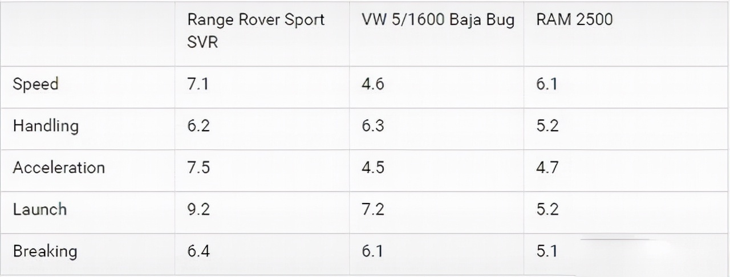The width and height of the screenshot is (730, 277).
Task: Select Baja Bug's Speed value 4.6
Action: [373, 84]
